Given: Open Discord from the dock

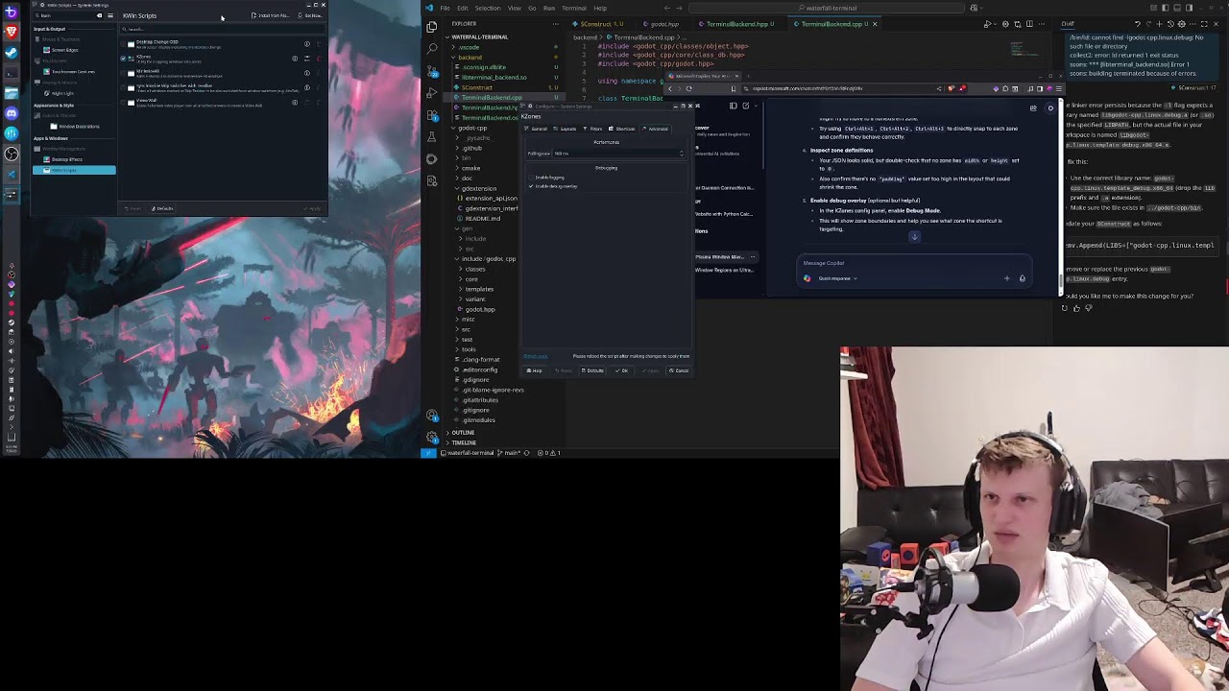Looking at the screenshot, I should click(x=12, y=113).
